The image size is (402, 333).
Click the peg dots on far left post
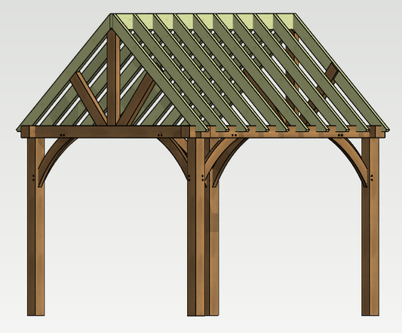click(34, 178)
